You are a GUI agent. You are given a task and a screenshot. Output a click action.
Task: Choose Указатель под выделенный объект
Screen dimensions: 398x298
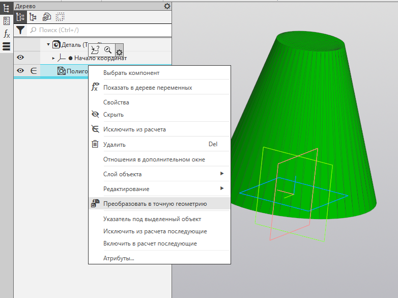point(159,219)
